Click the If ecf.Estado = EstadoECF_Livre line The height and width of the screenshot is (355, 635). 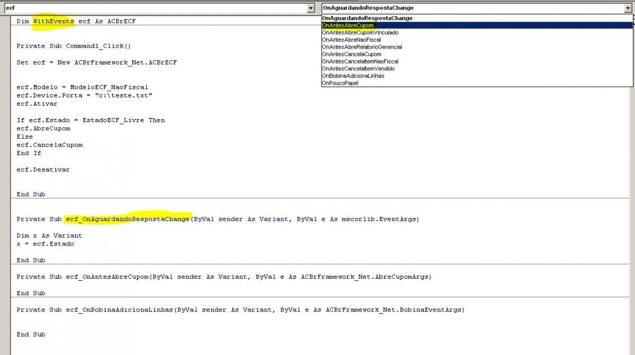click(x=90, y=120)
